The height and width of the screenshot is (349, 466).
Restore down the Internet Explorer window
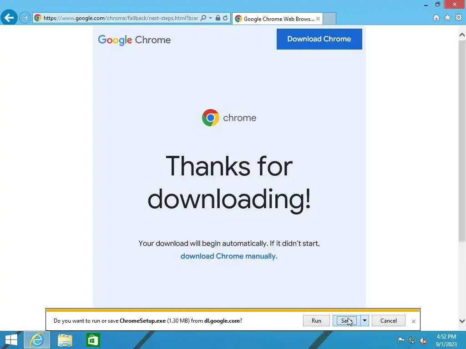coord(437,4)
